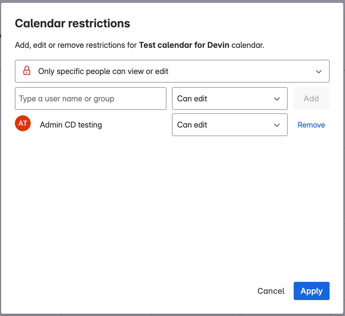The width and height of the screenshot is (345, 316).
Task: Click the 'Calendar restrictions' dialog title
Action: tap(72, 23)
